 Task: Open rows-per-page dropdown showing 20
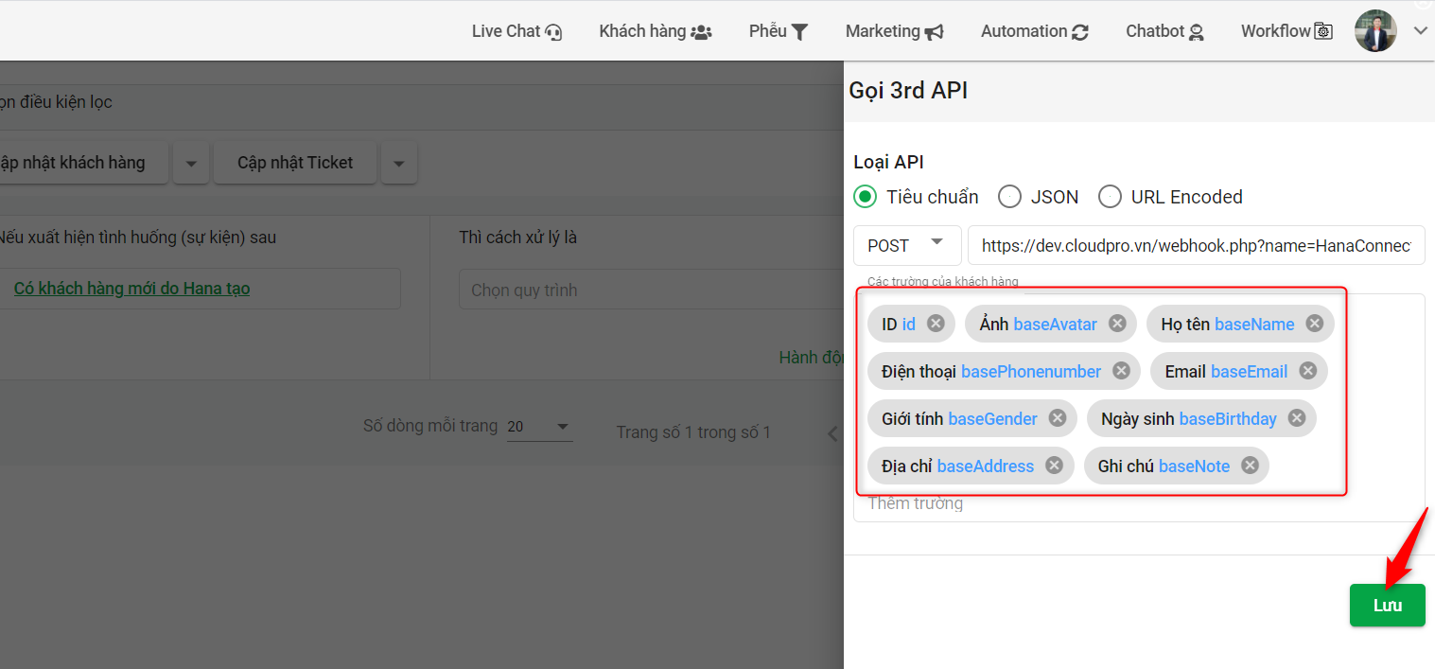point(539,427)
